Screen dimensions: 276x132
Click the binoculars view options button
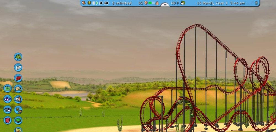pyautogui.click(x=7, y=99)
